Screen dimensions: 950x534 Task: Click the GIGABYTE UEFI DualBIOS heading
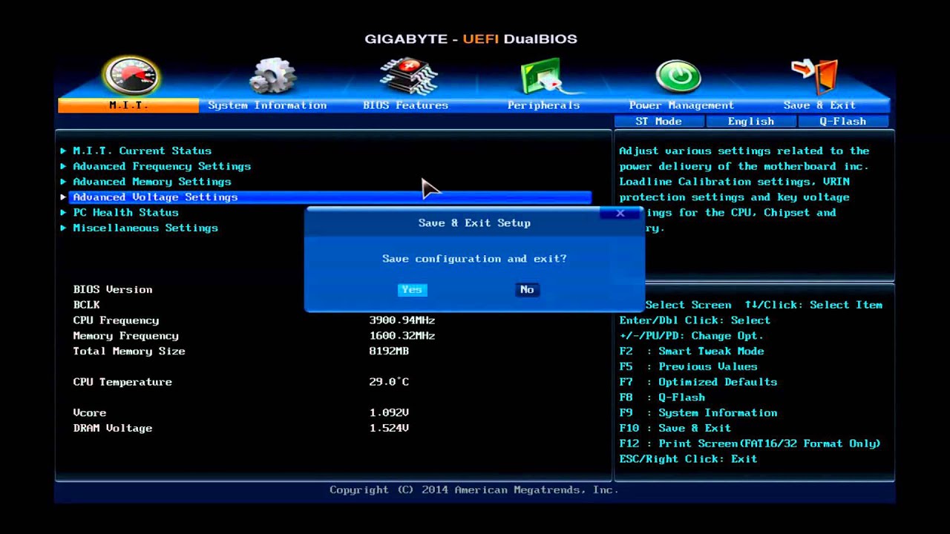[x=471, y=39]
